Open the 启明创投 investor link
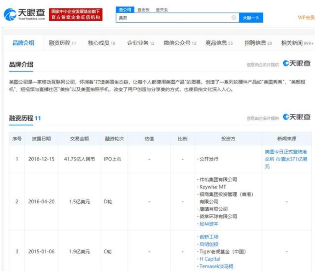Screen dimensions: 329x277 (x=209, y=244)
